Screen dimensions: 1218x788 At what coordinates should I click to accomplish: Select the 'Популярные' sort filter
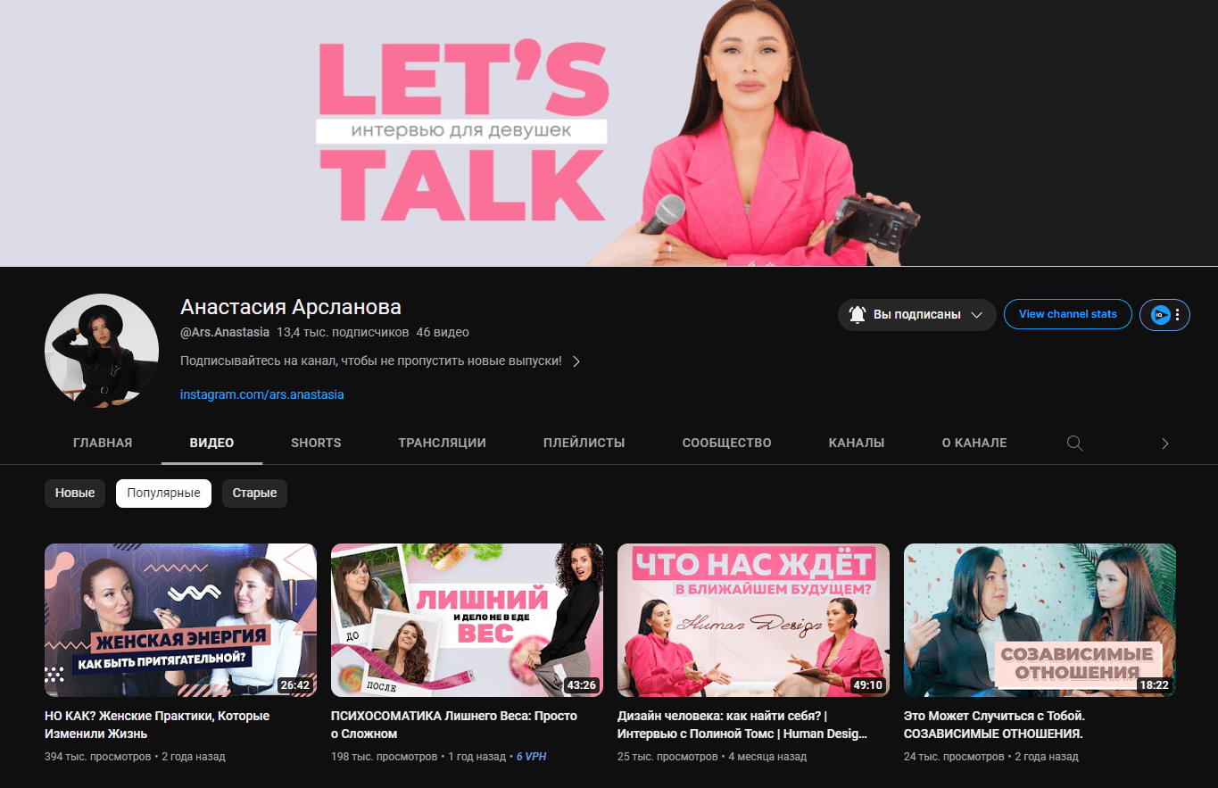click(x=163, y=494)
